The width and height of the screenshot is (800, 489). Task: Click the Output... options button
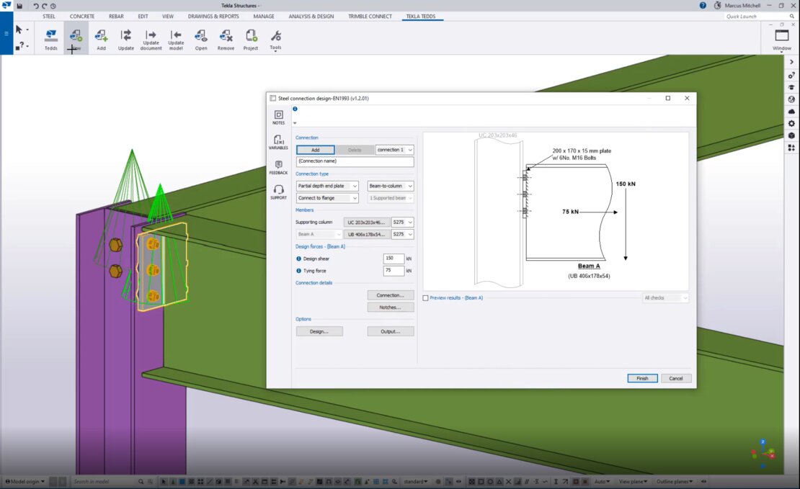(391, 331)
